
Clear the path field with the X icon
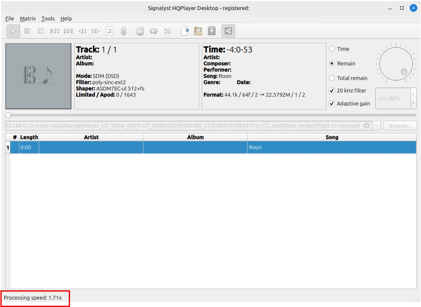click(366, 126)
